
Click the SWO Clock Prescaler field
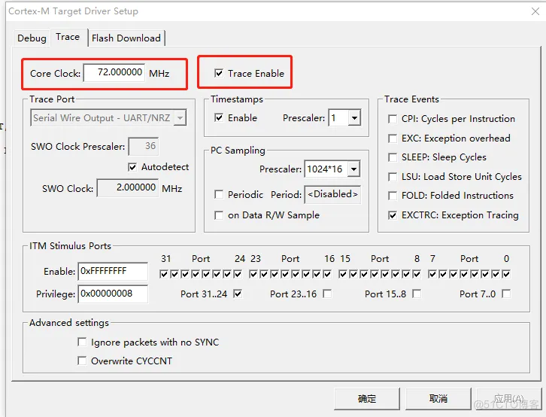click(143, 146)
